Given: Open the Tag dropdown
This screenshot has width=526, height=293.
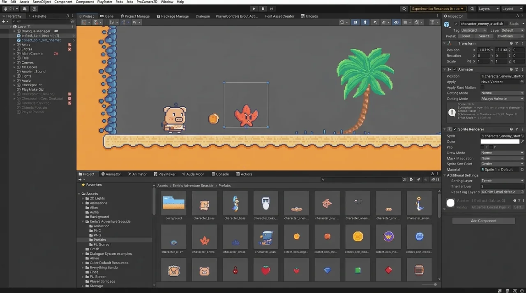Looking at the screenshot, I should pos(473,30).
